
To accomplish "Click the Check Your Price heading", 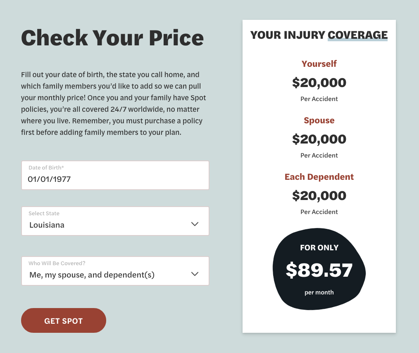I will pos(112,38).
